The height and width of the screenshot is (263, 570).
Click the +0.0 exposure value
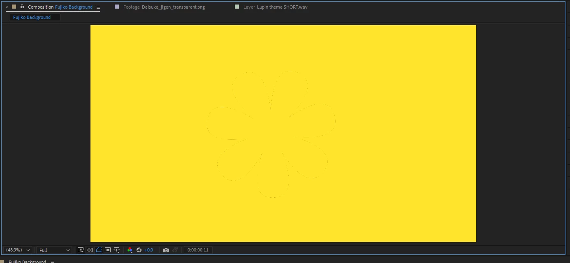point(148,250)
